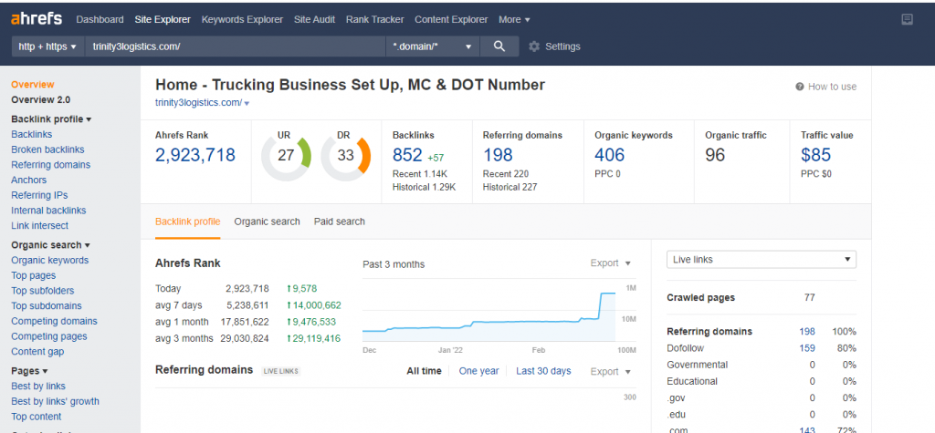Screen dimensions: 935x433
Task: Open the *.domain/* mode dropdown
Action: coord(432,46)
